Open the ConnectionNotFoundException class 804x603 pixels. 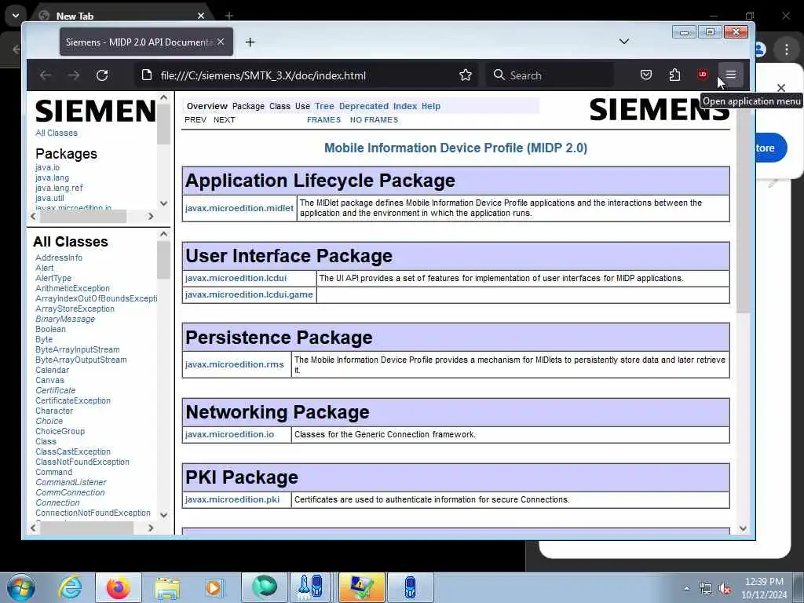(x=93, y=513)
